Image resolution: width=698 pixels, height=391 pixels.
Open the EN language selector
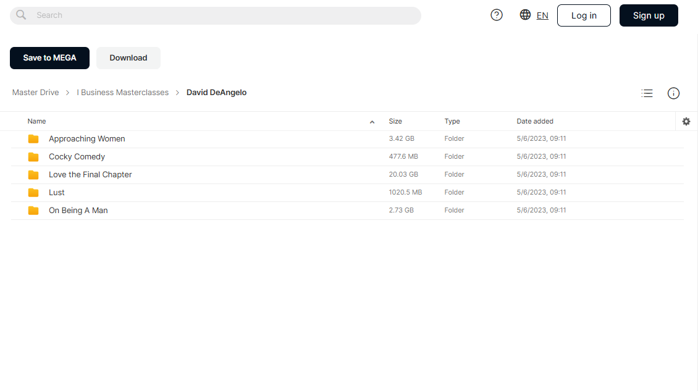542,15
